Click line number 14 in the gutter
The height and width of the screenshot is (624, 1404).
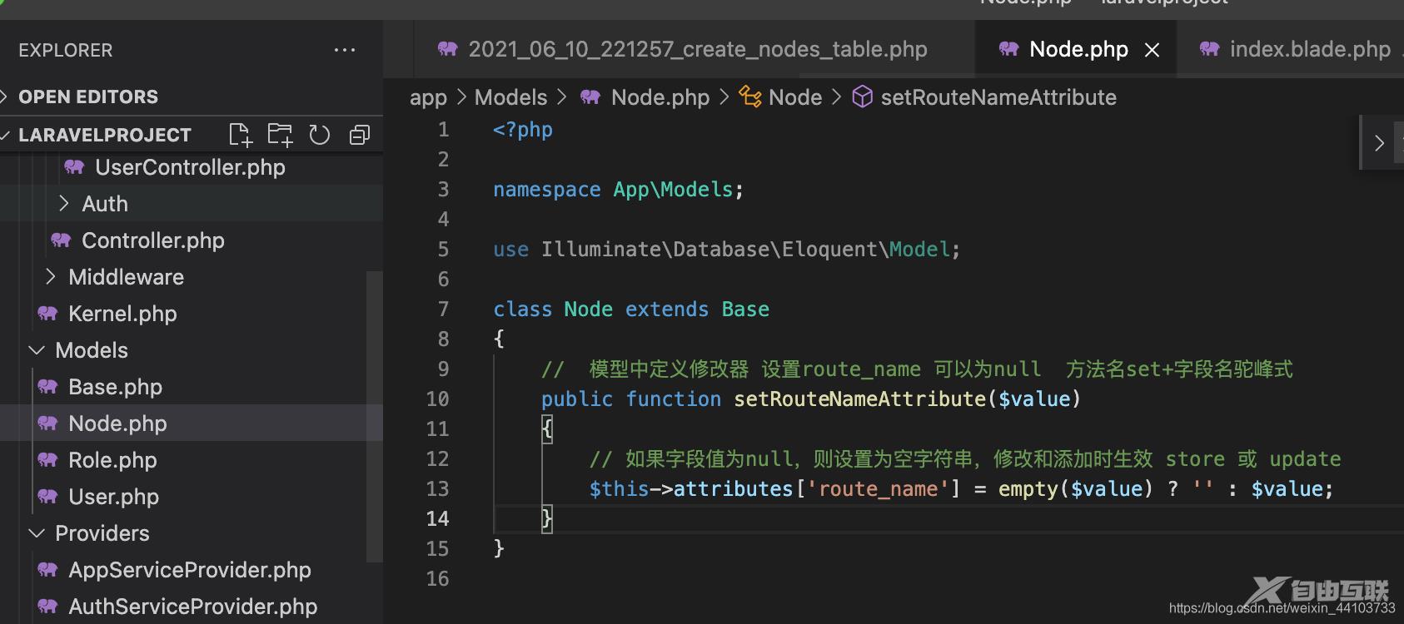(x=437, y=519)
